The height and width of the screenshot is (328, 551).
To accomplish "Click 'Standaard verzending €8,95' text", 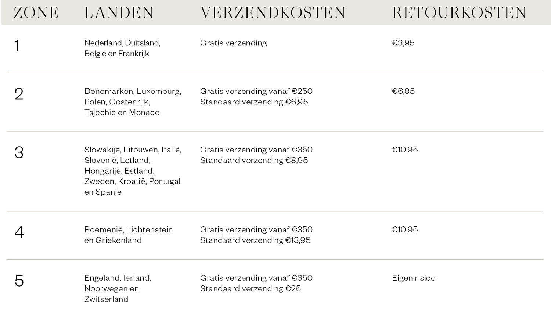I will tap(254, 160).
